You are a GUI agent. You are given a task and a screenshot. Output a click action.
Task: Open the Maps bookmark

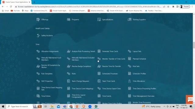(x=25, y=11)
